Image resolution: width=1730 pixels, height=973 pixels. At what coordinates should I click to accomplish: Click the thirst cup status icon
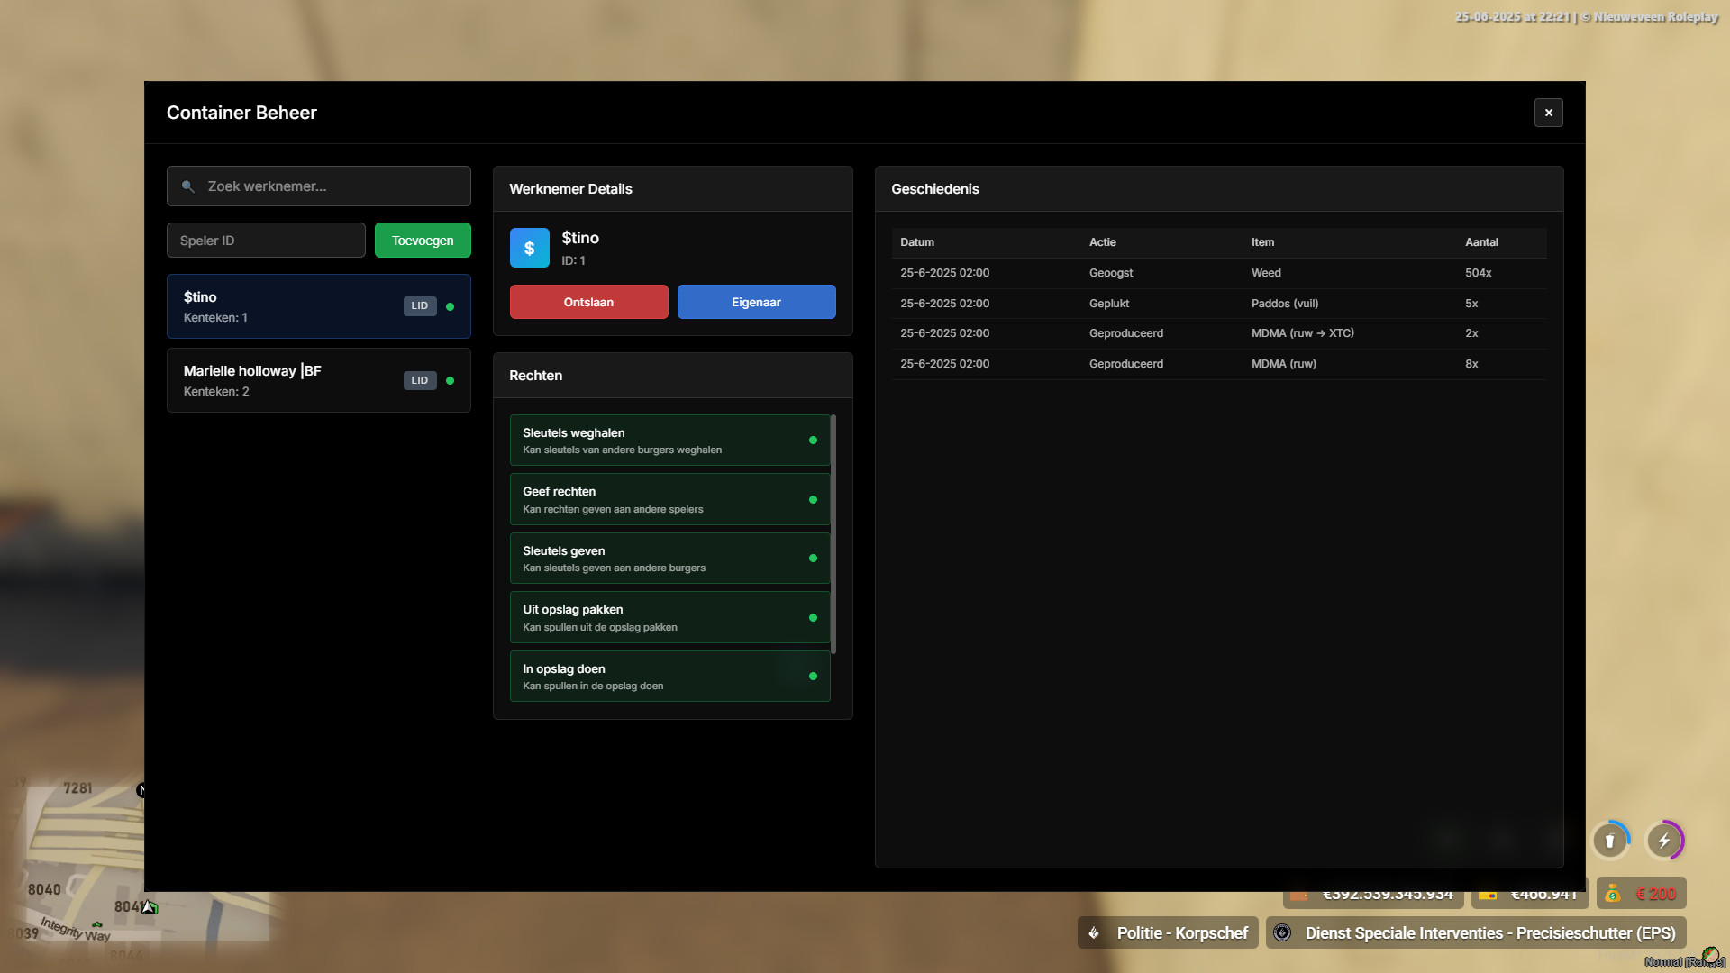click(x=1610, y=841)
